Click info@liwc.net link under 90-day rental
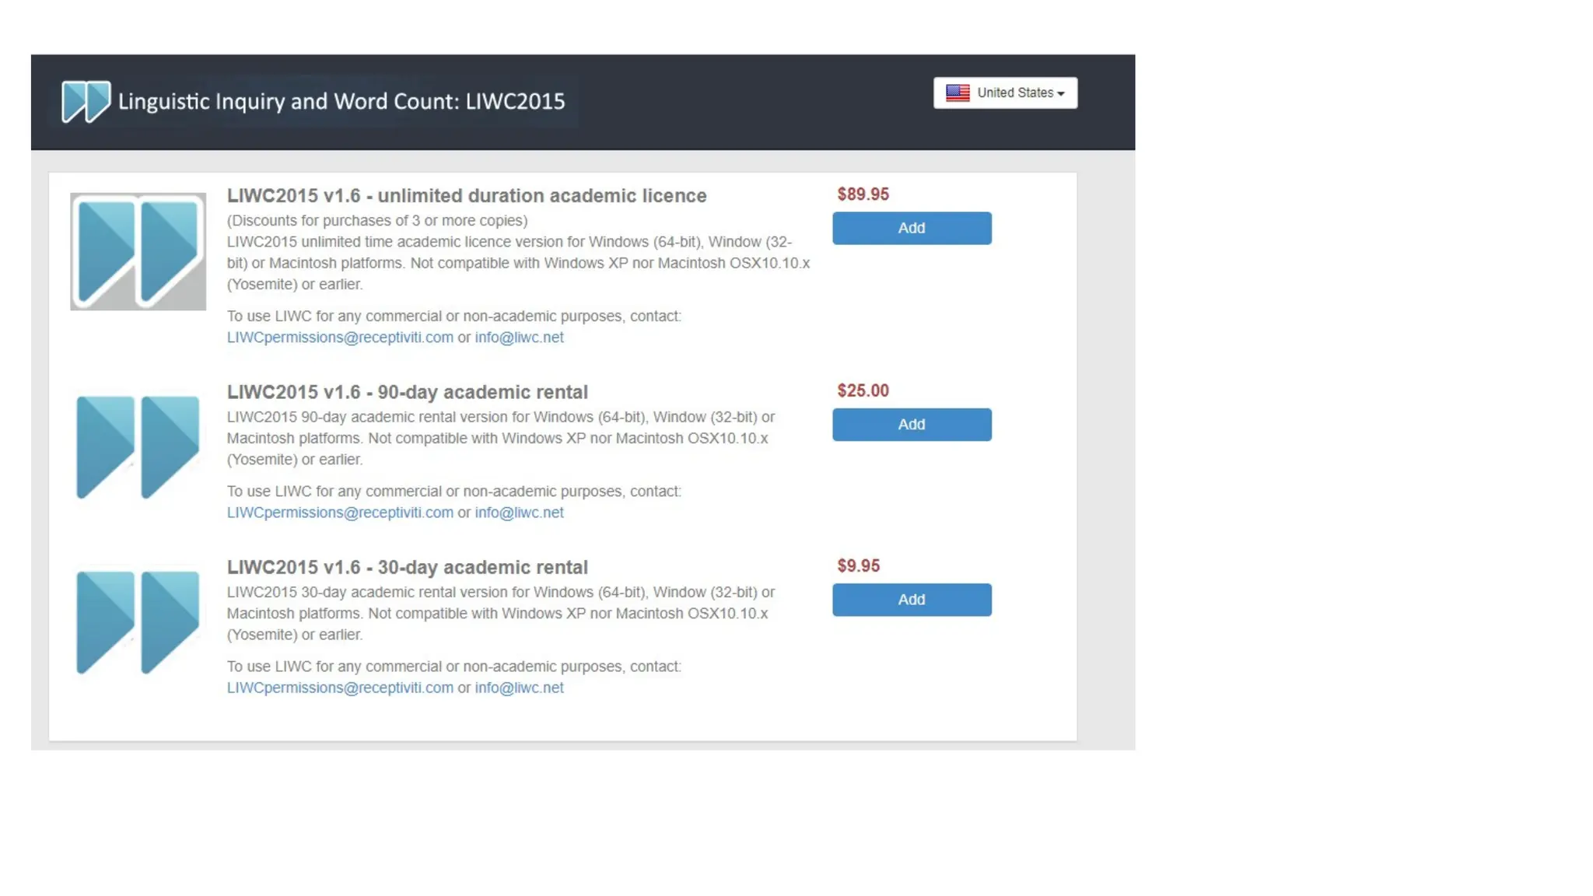This screenshot has width=1593, height=896. 519,513
